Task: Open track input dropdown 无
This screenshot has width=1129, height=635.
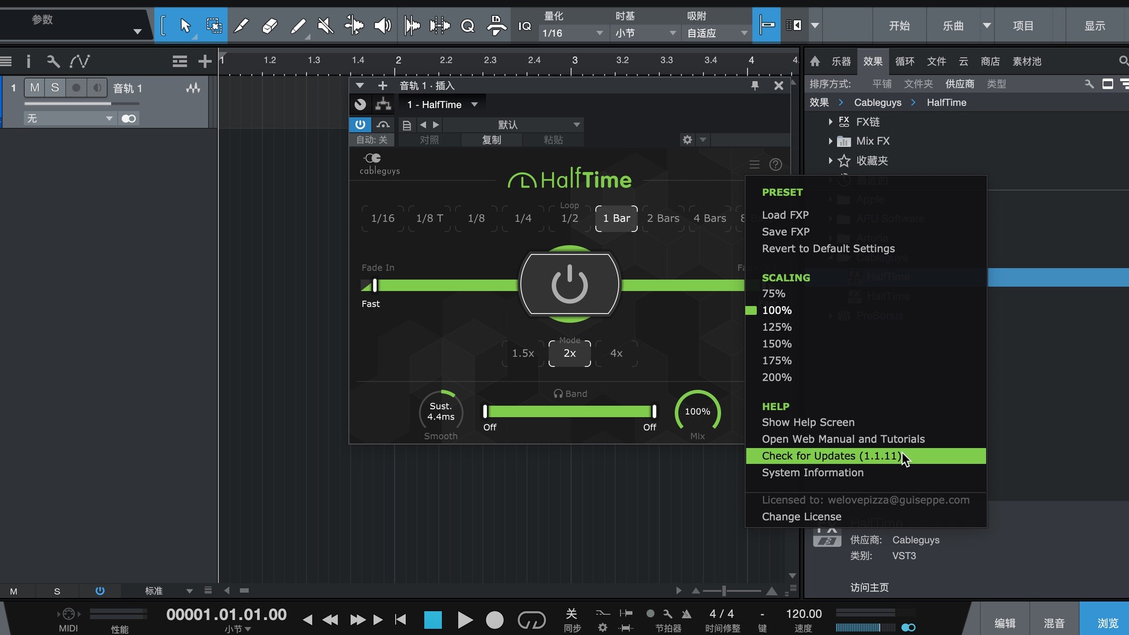Action: [x=69, y=118]
